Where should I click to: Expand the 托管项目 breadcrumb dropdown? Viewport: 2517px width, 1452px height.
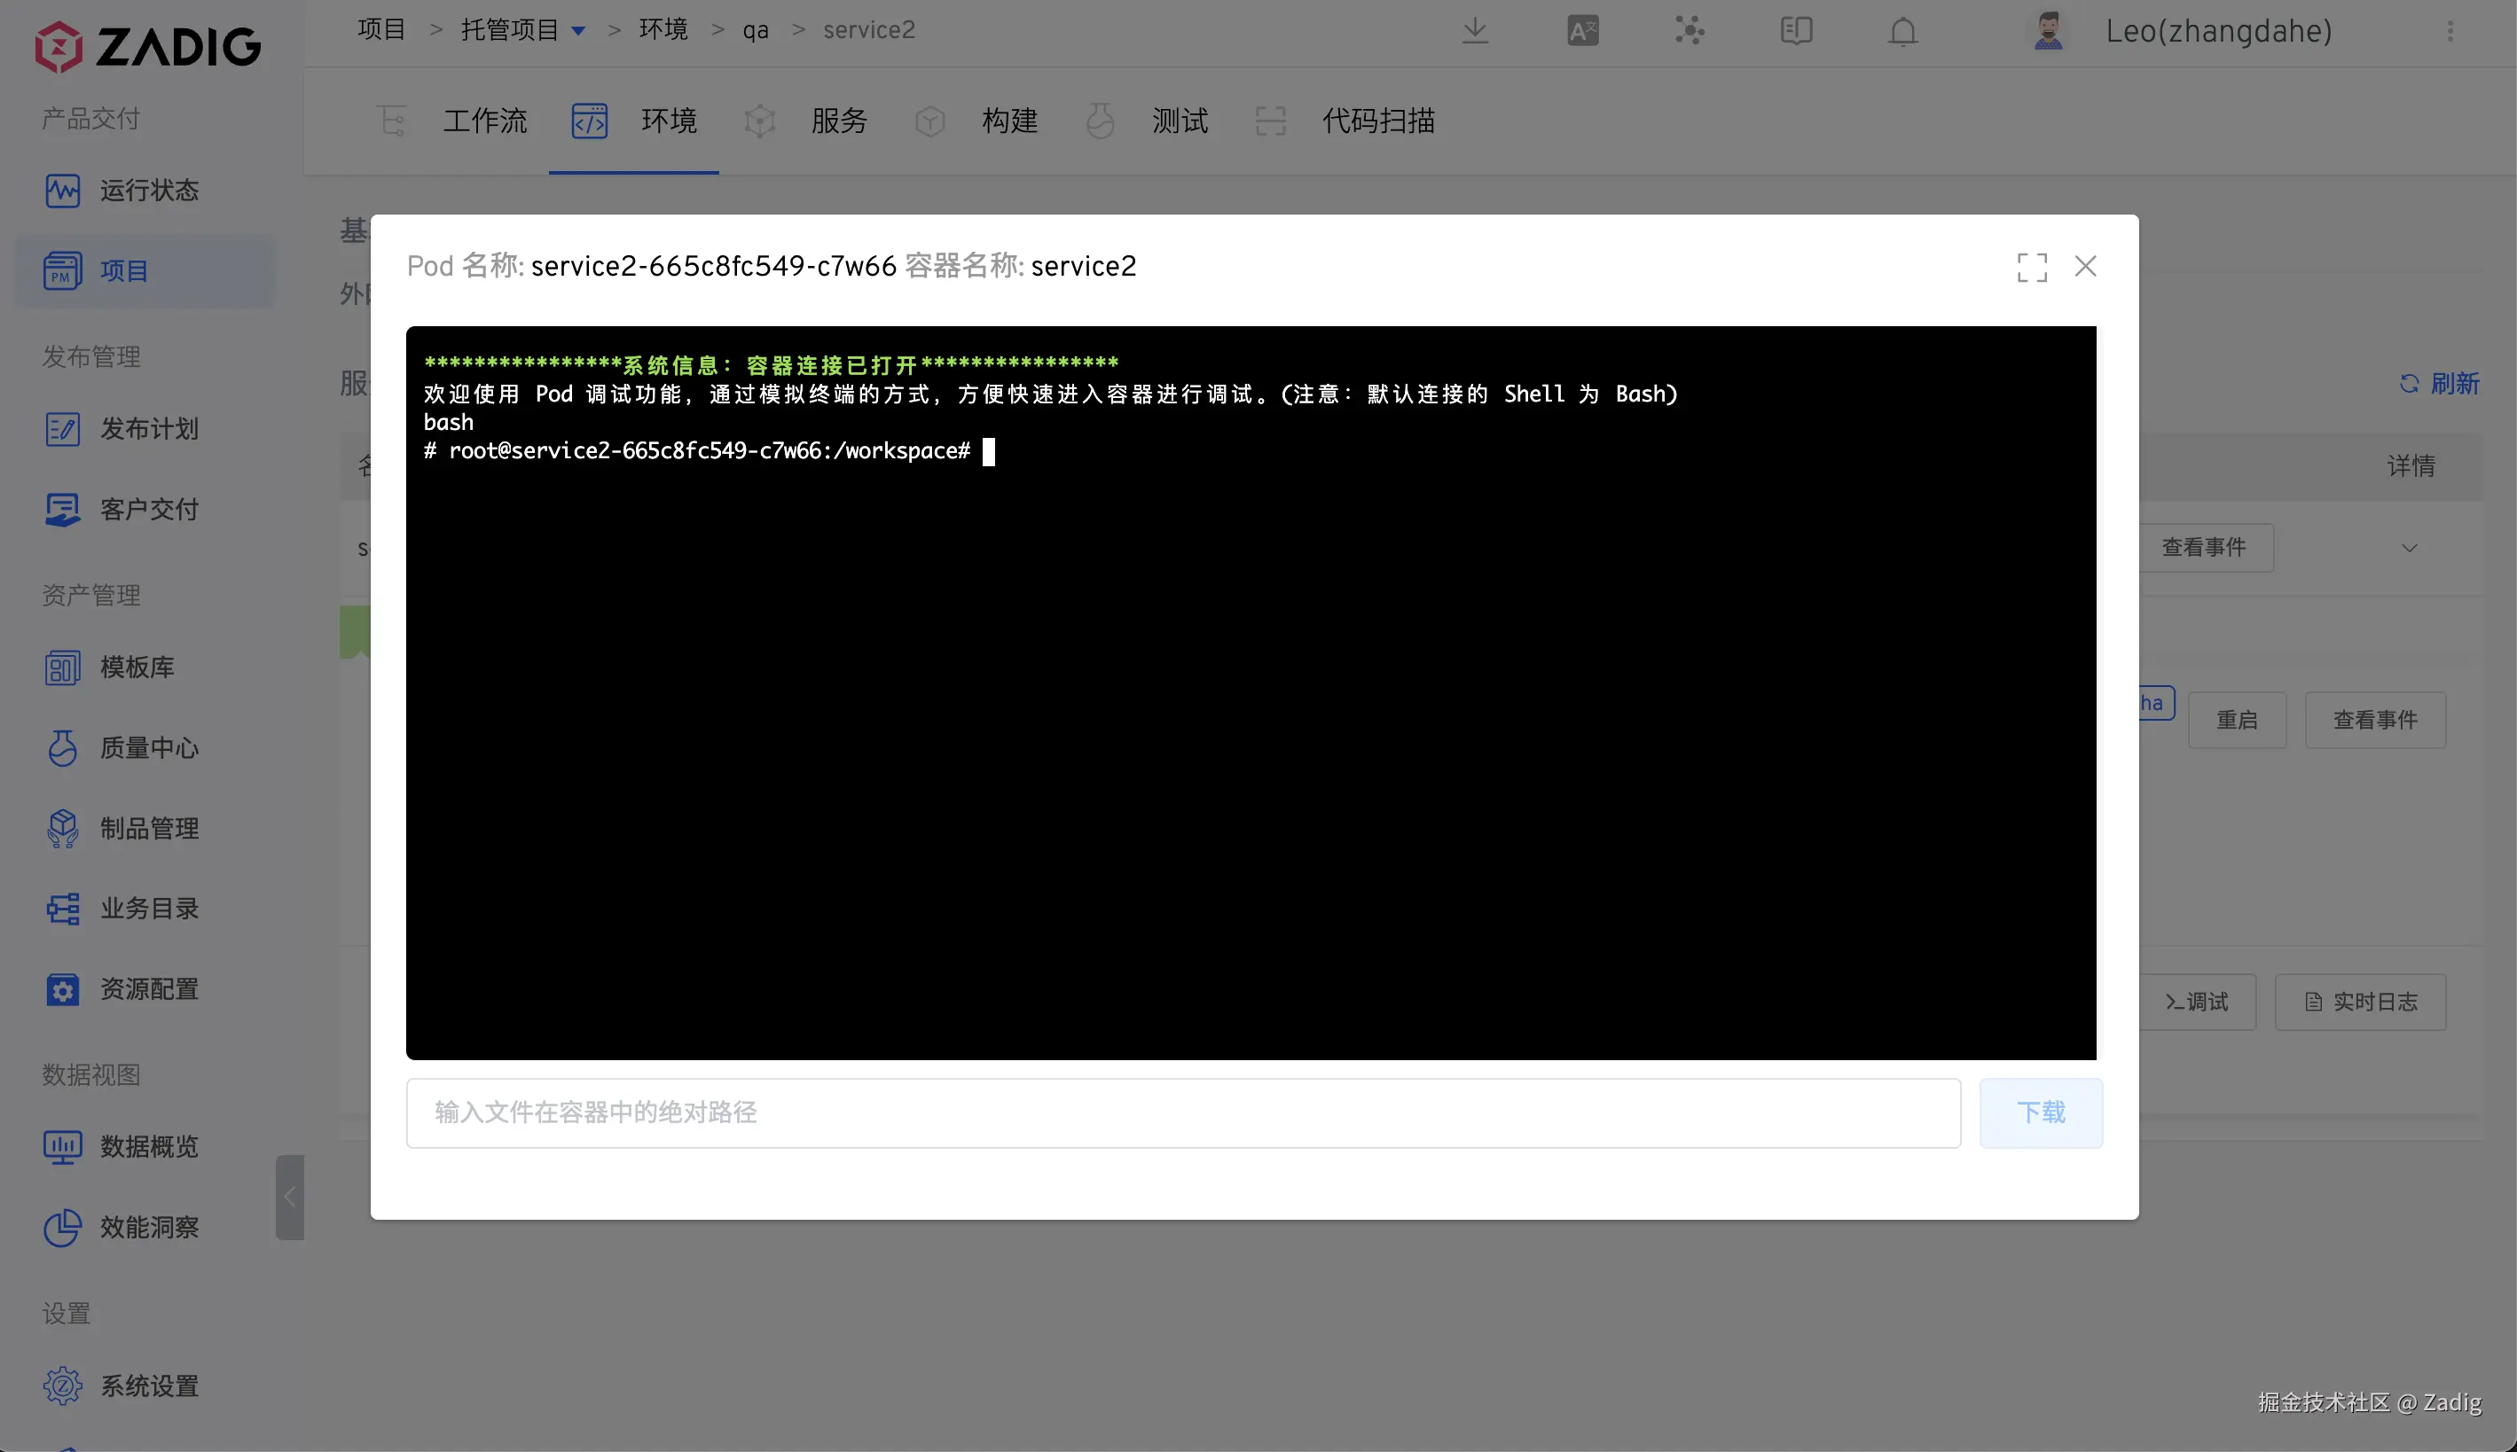[x=577, y=31]
